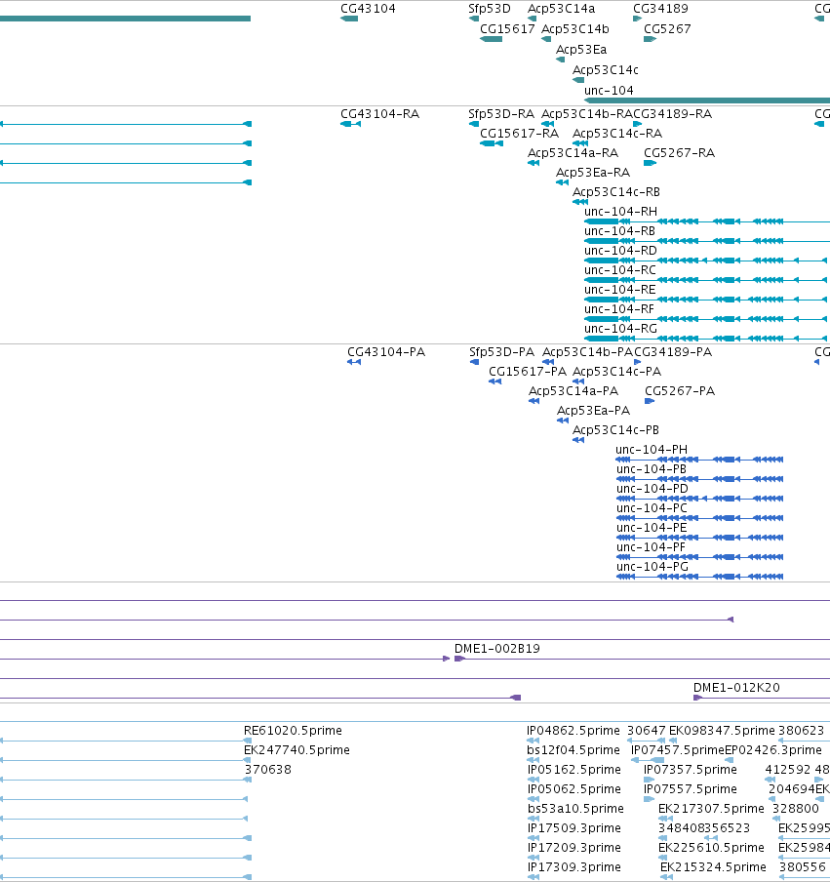Select transcript CG15617-RA
The width and height of the screenshot is (830, 882).
coord(519,134)
